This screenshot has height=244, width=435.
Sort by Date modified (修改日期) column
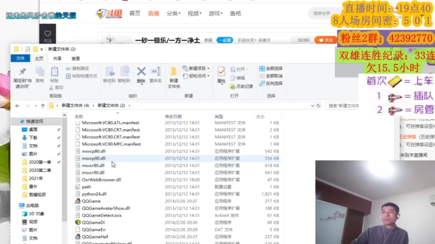pyautogui.click(x=173, y=117)
